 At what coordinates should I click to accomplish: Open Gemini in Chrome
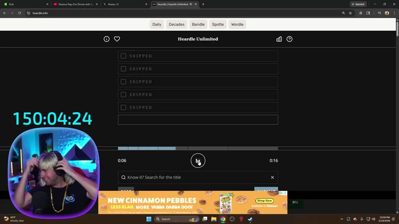pyautogui.click(x=358, y=4)
